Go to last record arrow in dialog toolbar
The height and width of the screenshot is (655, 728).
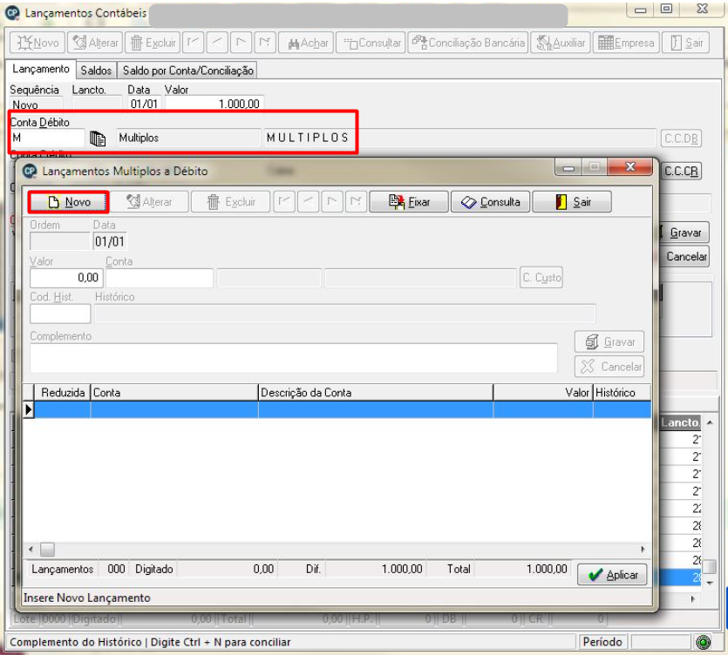[x=356, y=202]
